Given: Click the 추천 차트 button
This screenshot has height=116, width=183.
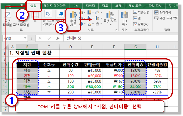Looking at the screenshot, I should click(x=73, y=19).
